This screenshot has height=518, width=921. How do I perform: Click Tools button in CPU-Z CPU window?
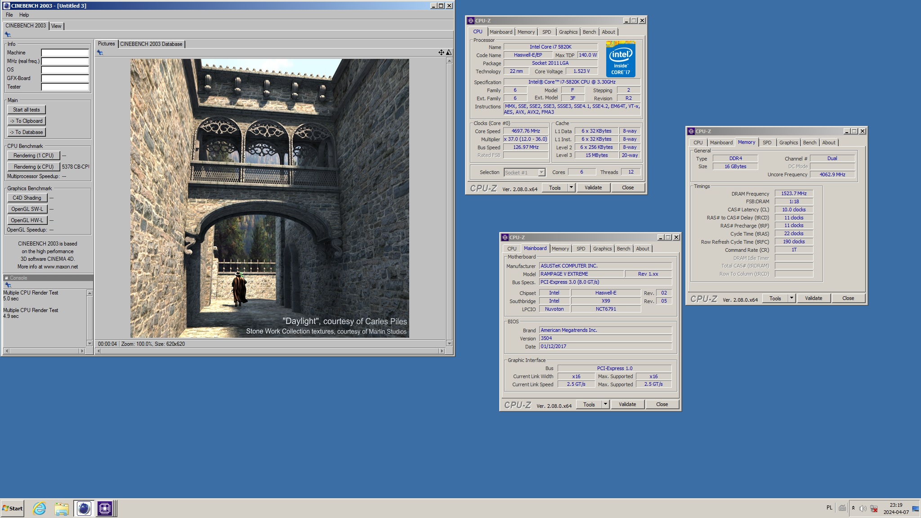tap(555, 188)
